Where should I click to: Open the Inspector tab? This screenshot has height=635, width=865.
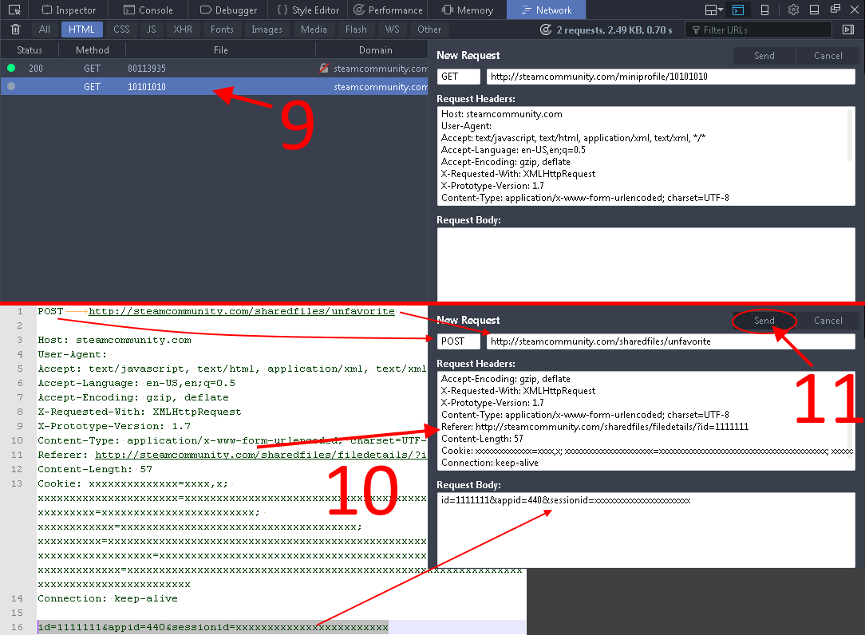point(69,10)
